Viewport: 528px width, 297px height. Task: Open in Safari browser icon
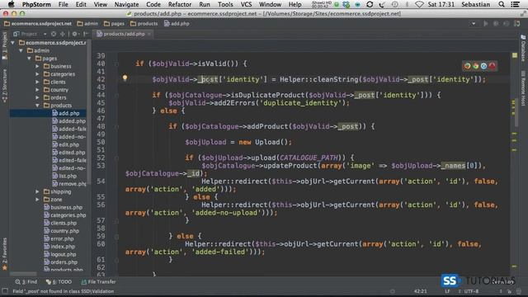484,66
